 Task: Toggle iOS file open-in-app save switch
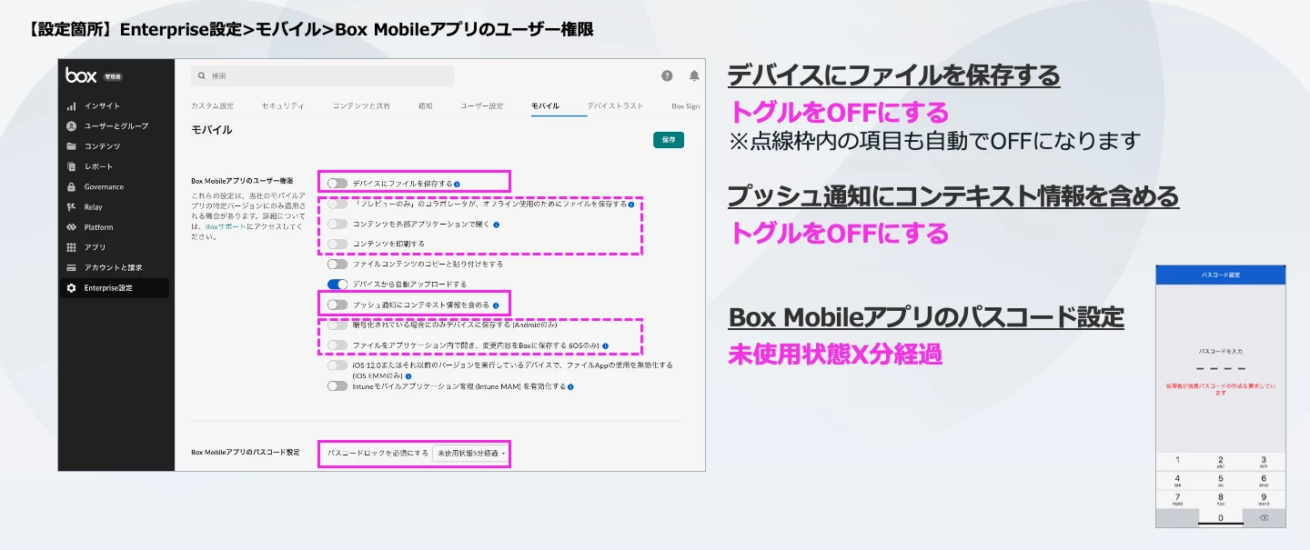[338, 345]
